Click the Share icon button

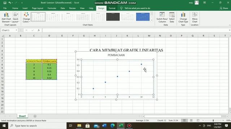pyautogui.click(x=224, y=8)
